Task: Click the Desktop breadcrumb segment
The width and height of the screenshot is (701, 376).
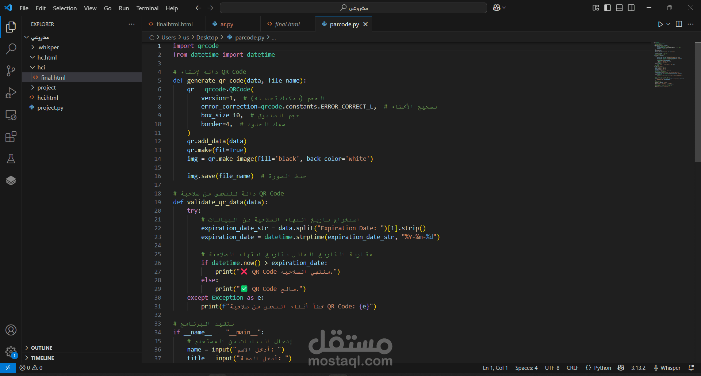Action: click(x=207, y=37)
